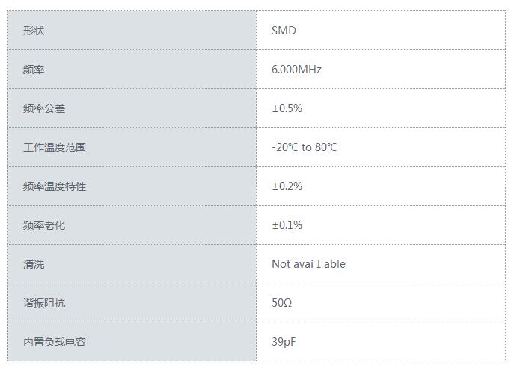Select the ±0.1% aging value

(287, 225)
